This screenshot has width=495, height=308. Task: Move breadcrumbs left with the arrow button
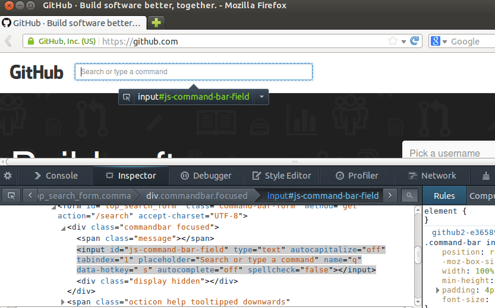click(x=30, y=196)
